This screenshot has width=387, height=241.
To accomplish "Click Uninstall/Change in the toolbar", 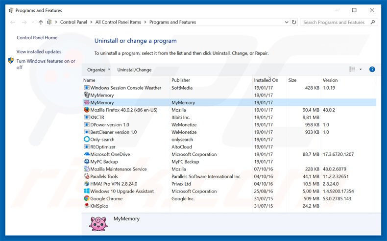I will pyautogui.click(x=134, y=70).
